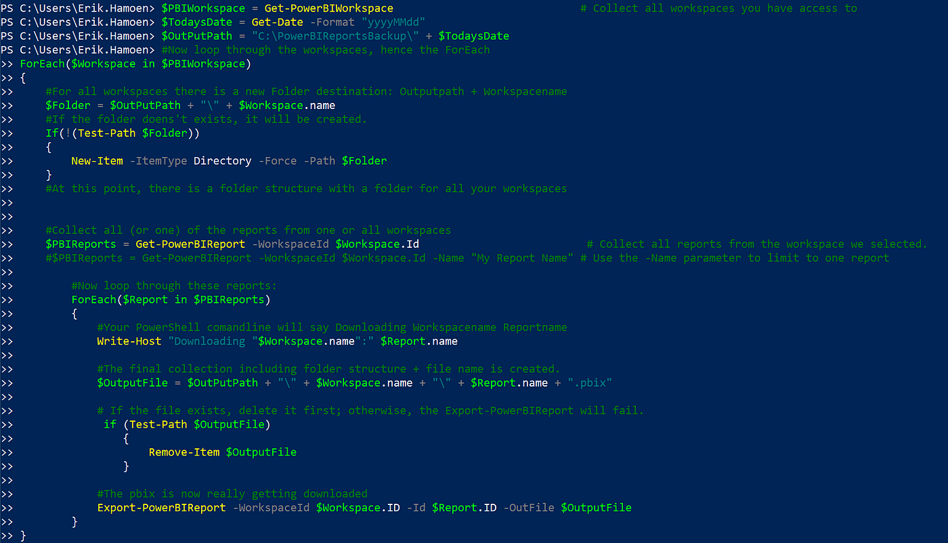Click the -Force switch
This screenshot has height=543, width=948.
(x=277, y=160)
